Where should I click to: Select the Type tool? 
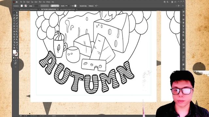point(14,20)
